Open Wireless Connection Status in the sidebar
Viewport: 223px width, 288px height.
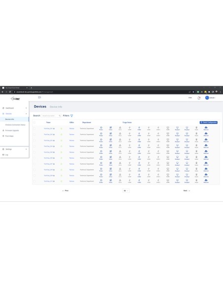[x=15, y=125]
